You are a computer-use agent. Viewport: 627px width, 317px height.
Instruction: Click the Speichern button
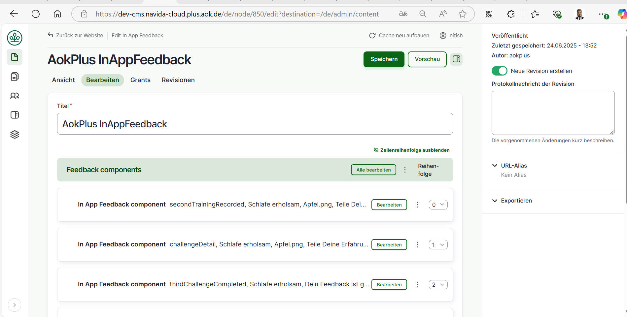[x=384, y=59]
